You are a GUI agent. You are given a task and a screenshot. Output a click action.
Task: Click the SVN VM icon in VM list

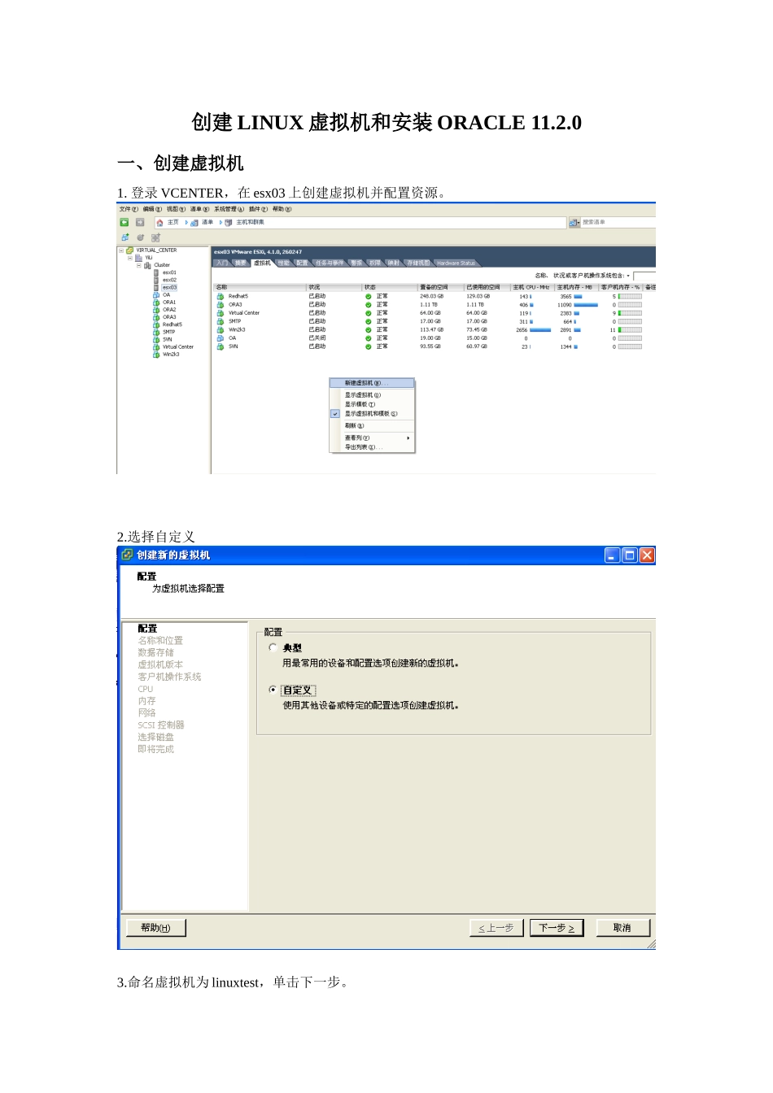coord(220,346)
